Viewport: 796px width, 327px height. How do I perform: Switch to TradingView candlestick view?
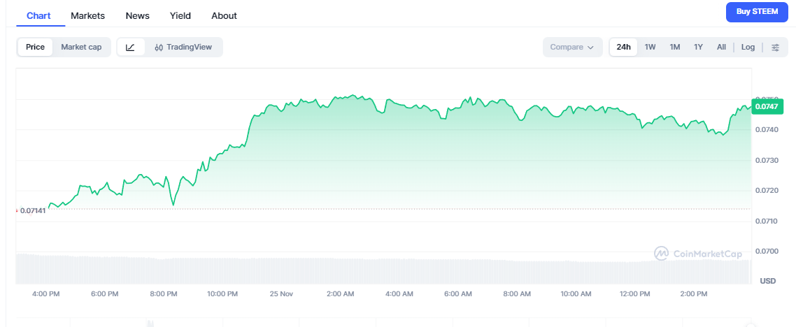click(x=184, y=47)
